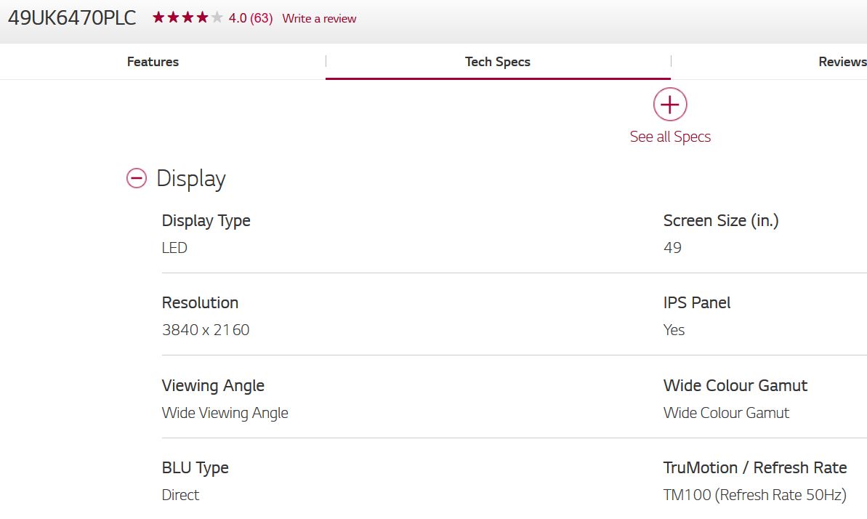The image size is (867, 519).
Task: Click the Wide Colour Gamut spec heading
Action: pos(735,385)
